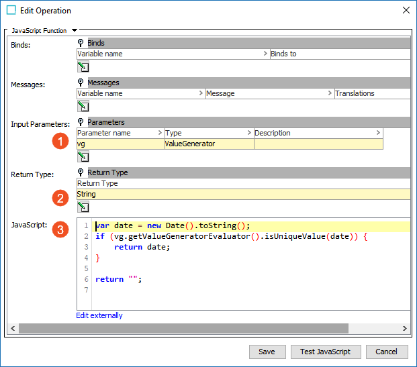The height and width of the screenshot is (367, 417).
Task: Click the arrow on the Type column header
Action: coord(249,133)
